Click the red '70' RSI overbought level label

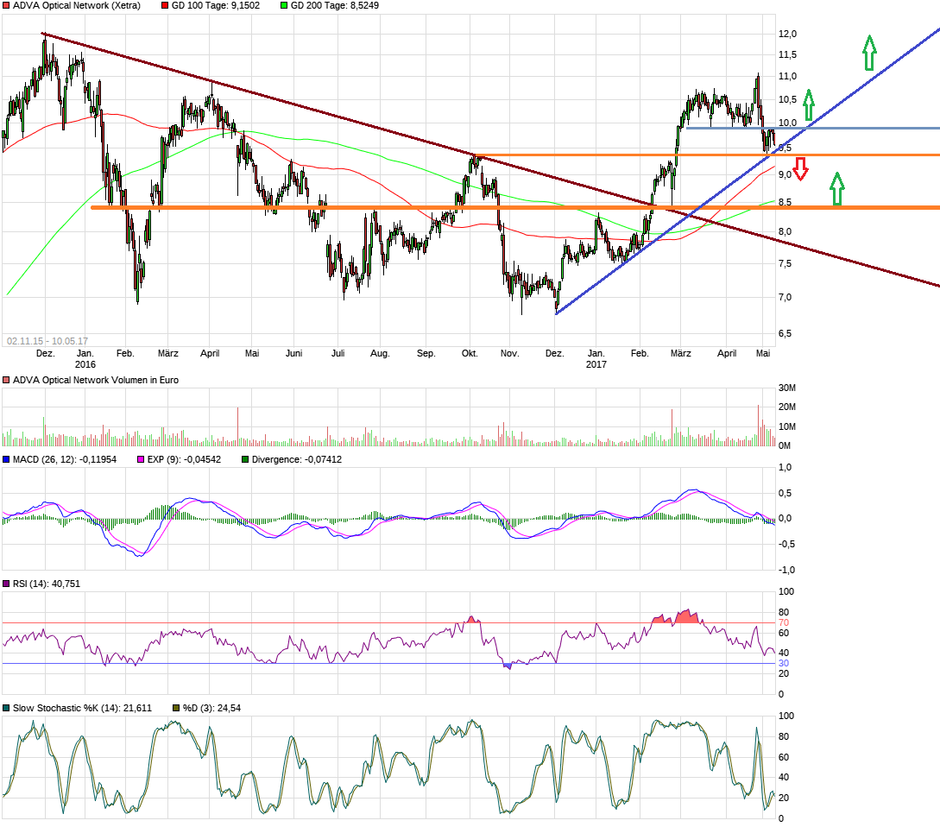point(784,623)
